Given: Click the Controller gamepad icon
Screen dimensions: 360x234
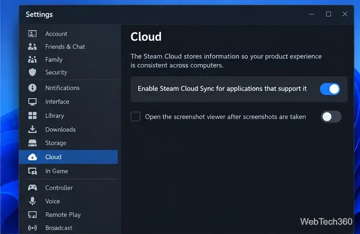Looking at the screenshot, I should click(33, 188).
